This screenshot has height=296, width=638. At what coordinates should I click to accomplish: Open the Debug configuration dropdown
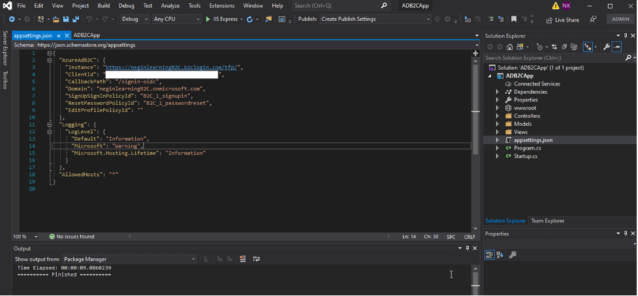tap(135, 20)
